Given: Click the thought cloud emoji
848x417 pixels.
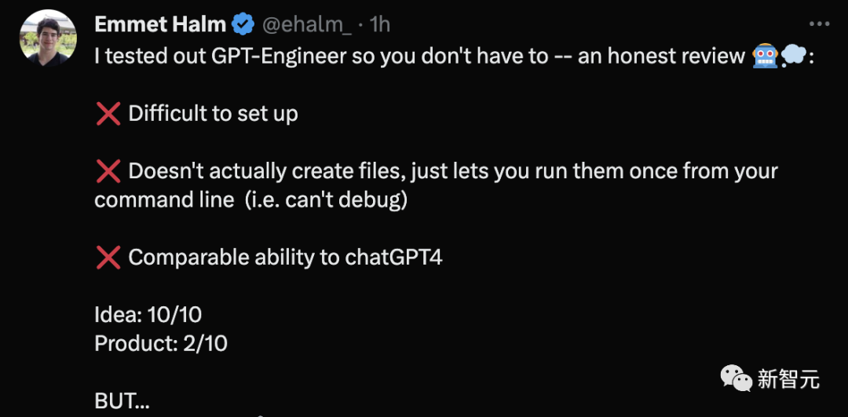Looking at the screenshot, I should click(x=793, y=56).
